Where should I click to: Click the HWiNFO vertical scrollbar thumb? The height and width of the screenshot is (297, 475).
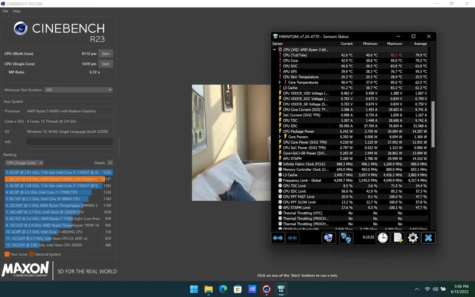[433, 124]
